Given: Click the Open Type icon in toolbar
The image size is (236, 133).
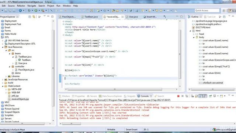Looking at the screenshot, I should [x=113, y=10].
